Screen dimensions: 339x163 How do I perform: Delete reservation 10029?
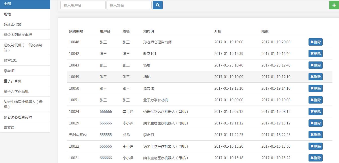click(315, 123)
